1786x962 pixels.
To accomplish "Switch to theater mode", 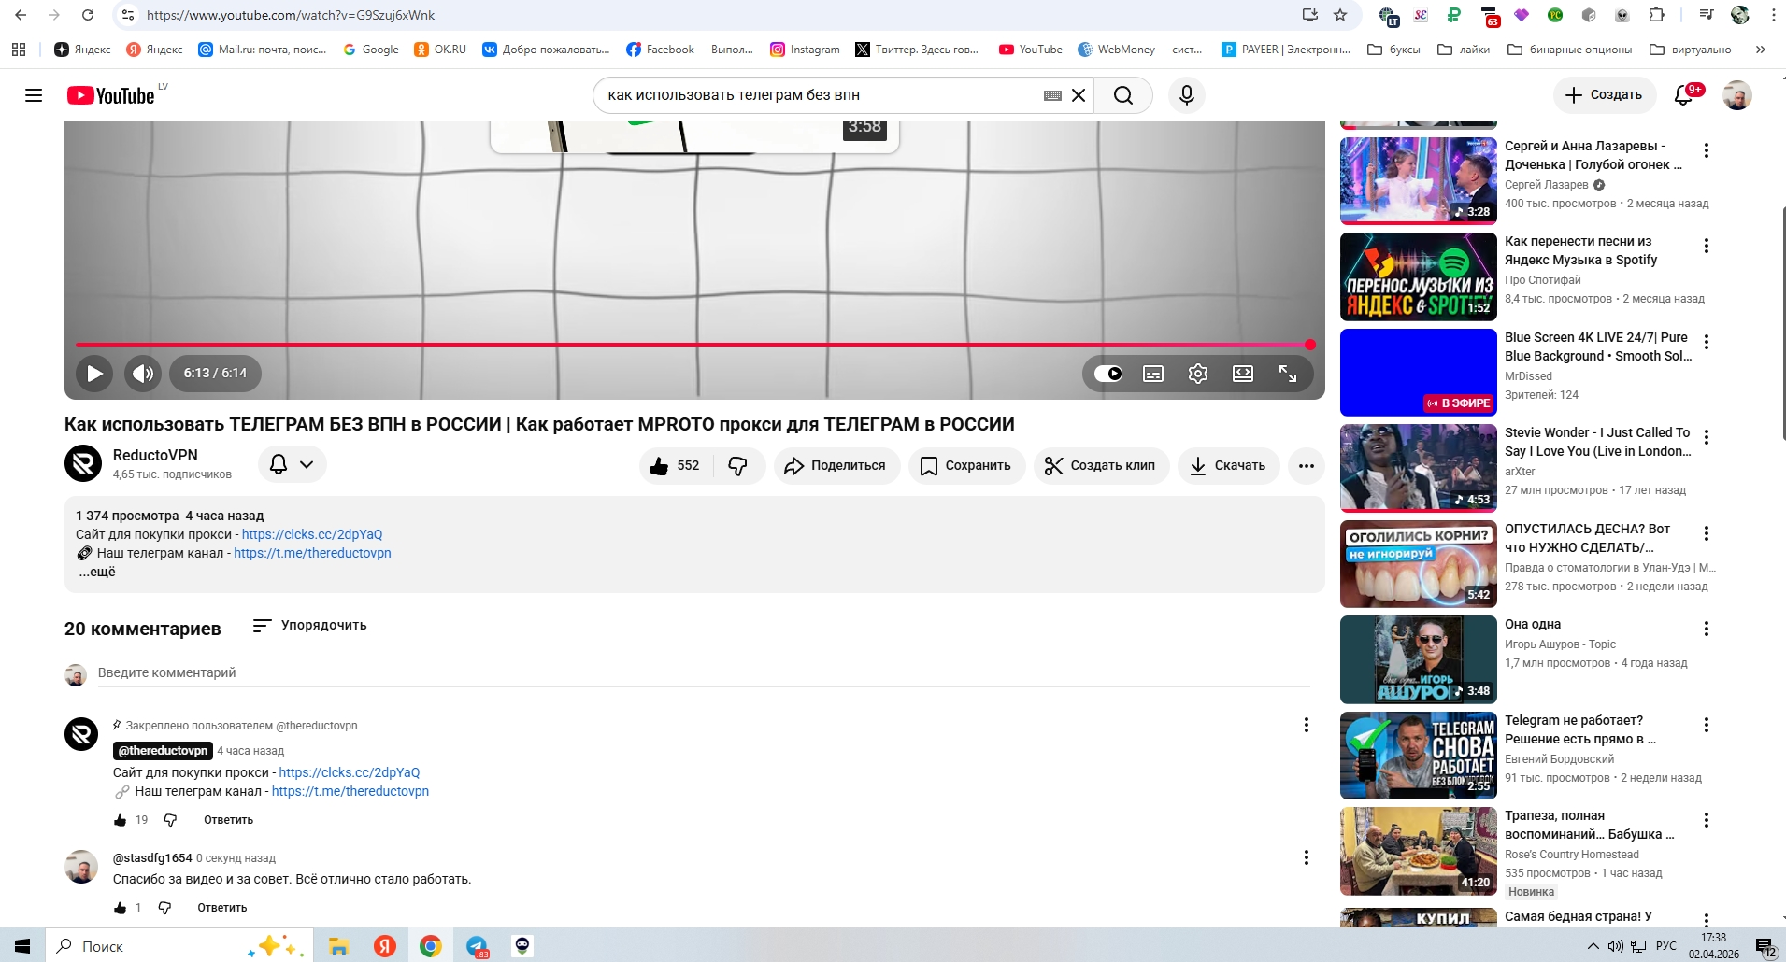I will pos(1243,374).
